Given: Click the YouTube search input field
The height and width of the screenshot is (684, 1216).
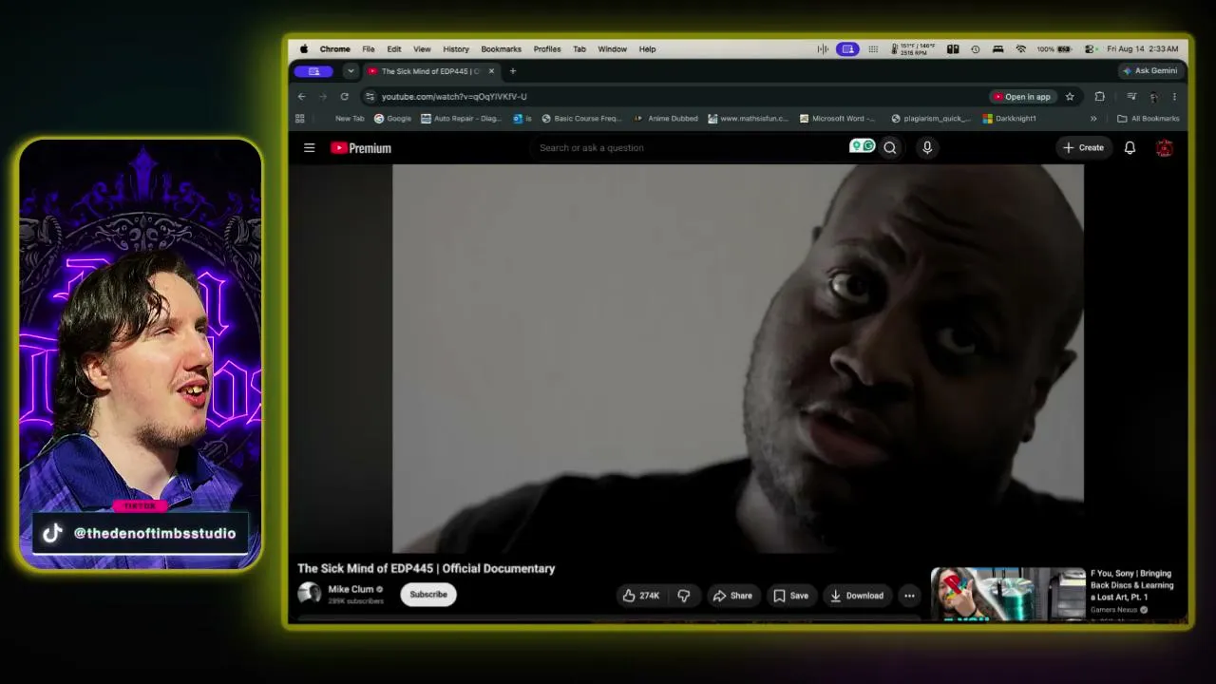Looking at the screenshot, I should click(x=689, y=147).
